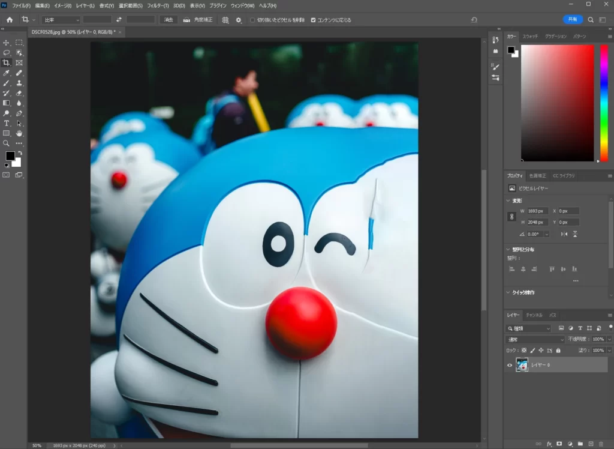Open the イメージ(I) menu
This screenshot has width=614, height=449.
coord(62,6)
